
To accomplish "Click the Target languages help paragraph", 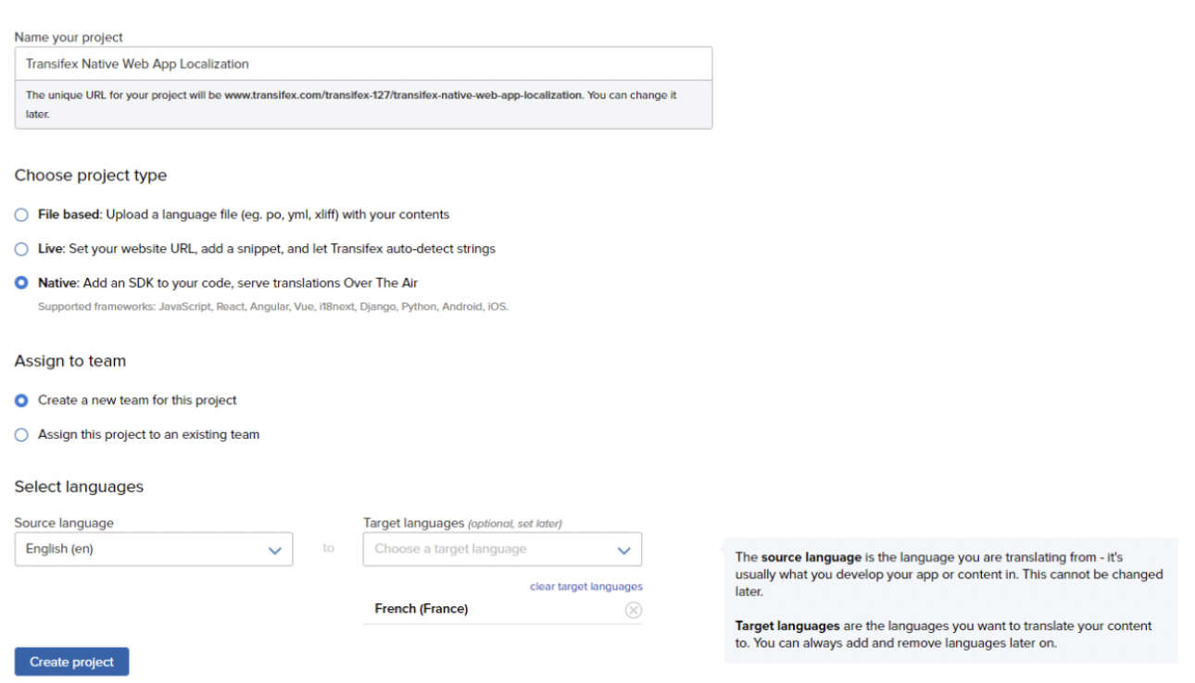I will [x=944, y=635].
